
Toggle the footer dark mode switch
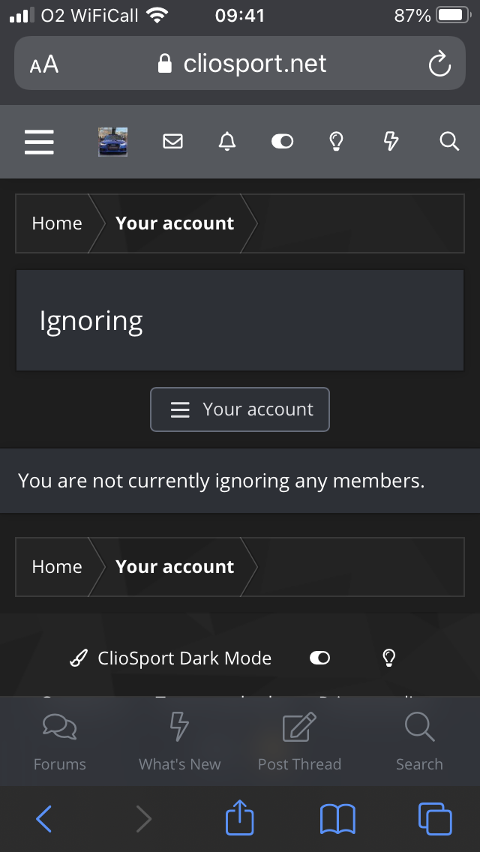click(x=319, y=658)
